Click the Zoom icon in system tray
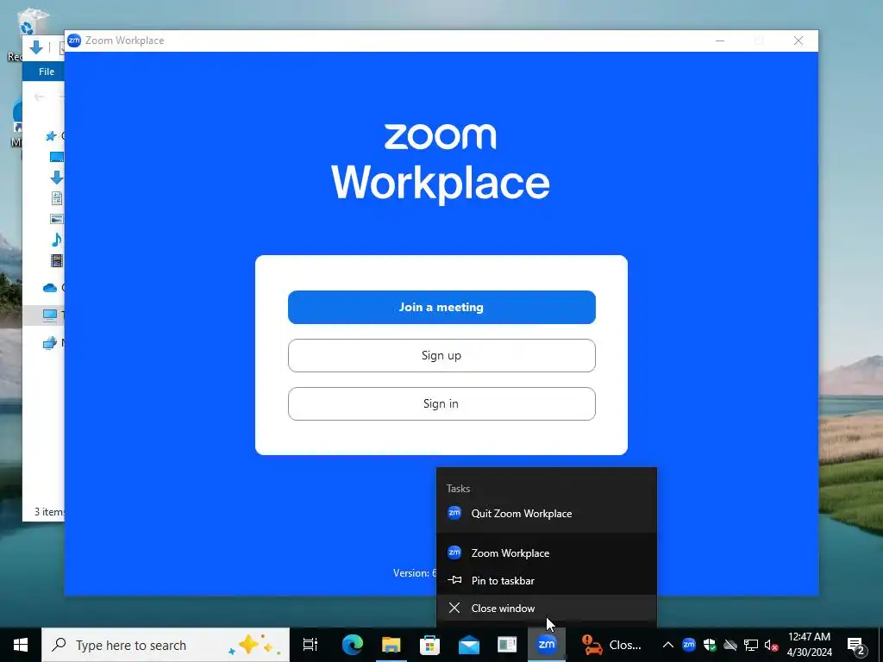Image resolution: width=883 pixels, height=662 pixels. (x=689, y=645)
